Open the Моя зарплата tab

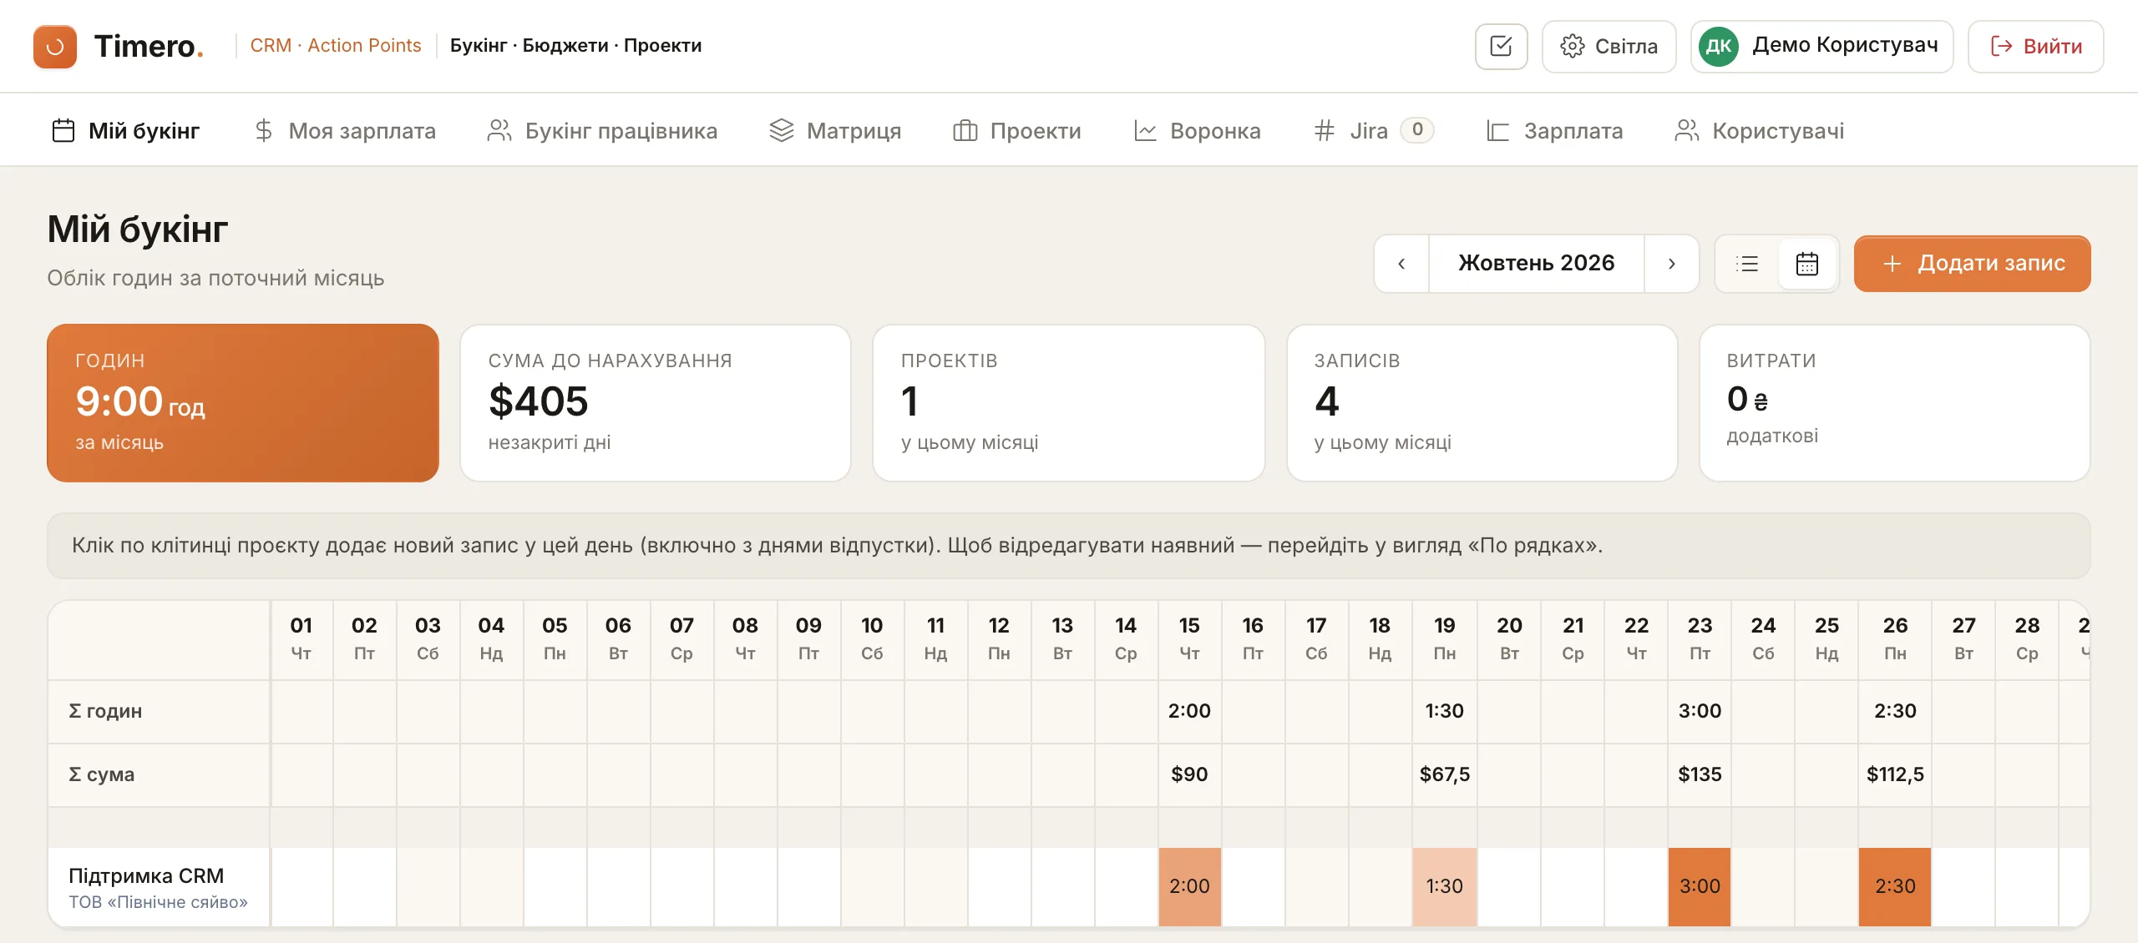(345, 130)
